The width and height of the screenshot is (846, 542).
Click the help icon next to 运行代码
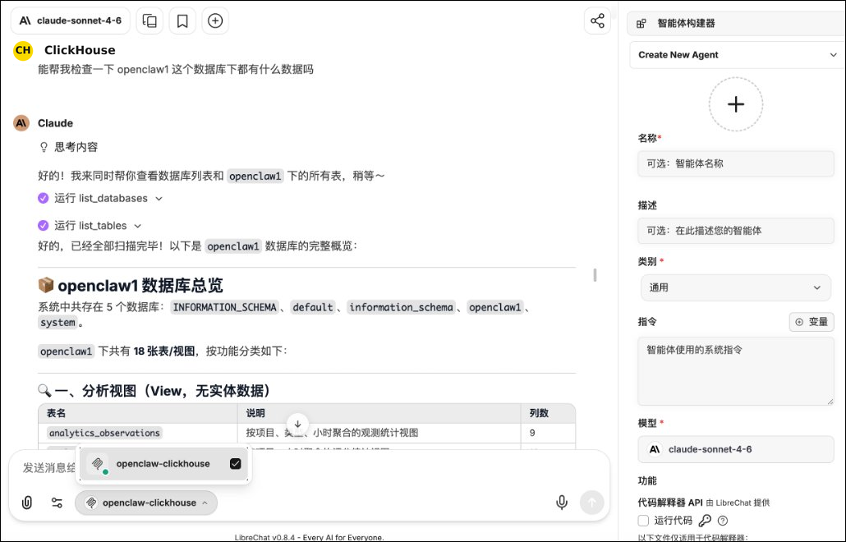coord(721,520)
